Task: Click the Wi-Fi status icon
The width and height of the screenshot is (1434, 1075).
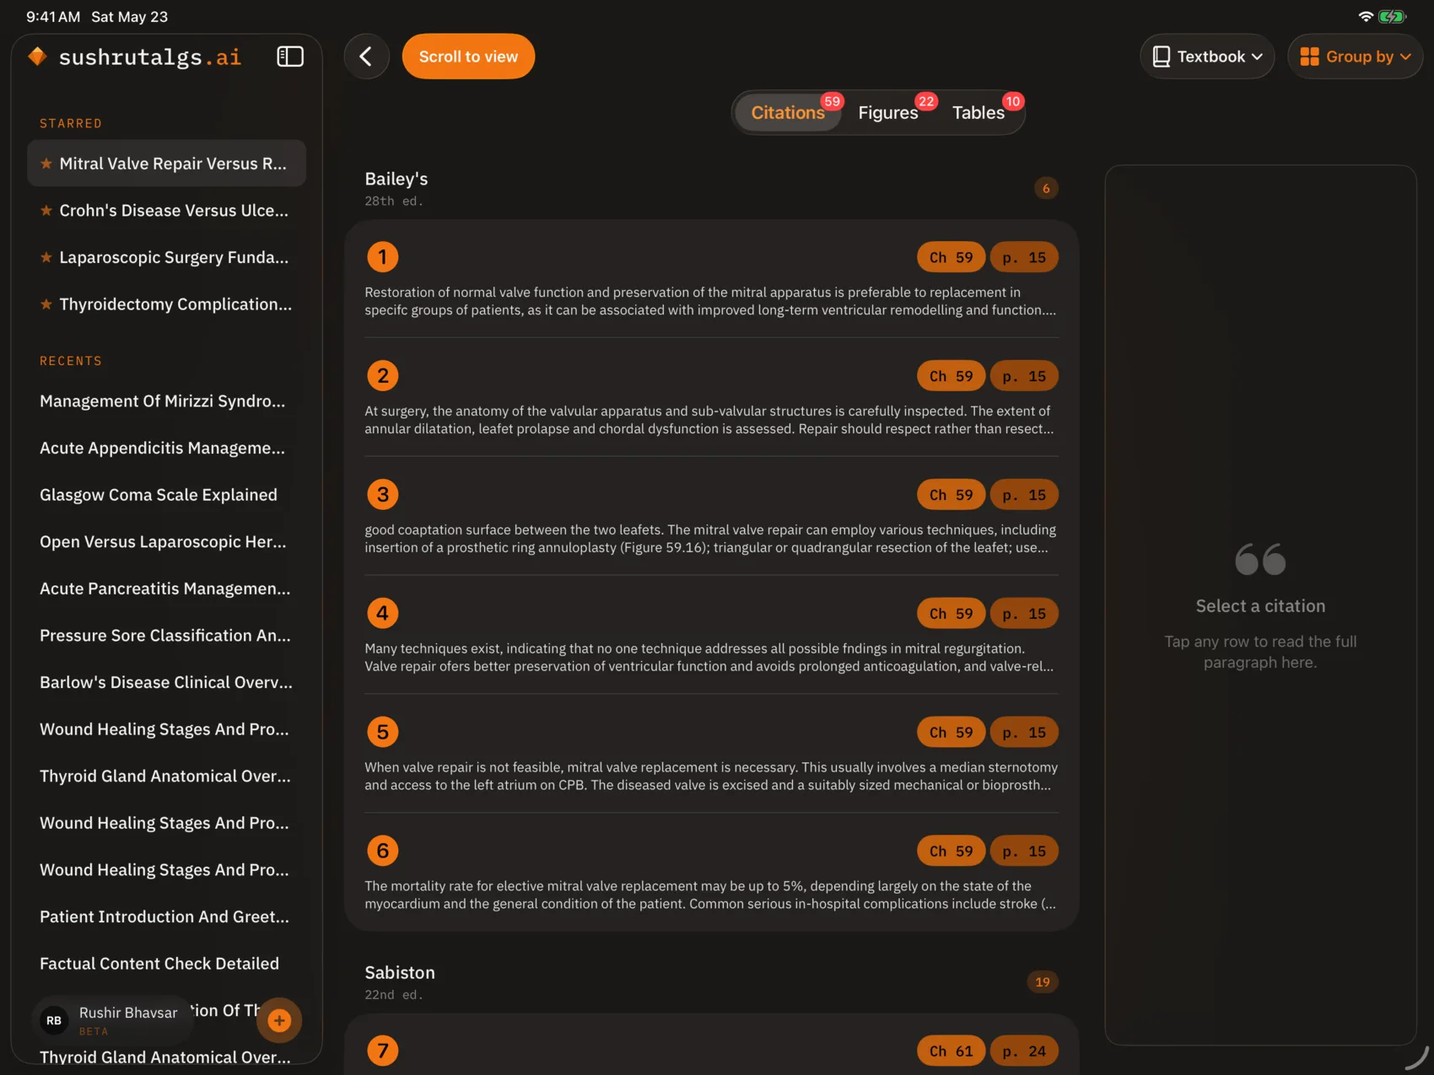Action: 1366,16
